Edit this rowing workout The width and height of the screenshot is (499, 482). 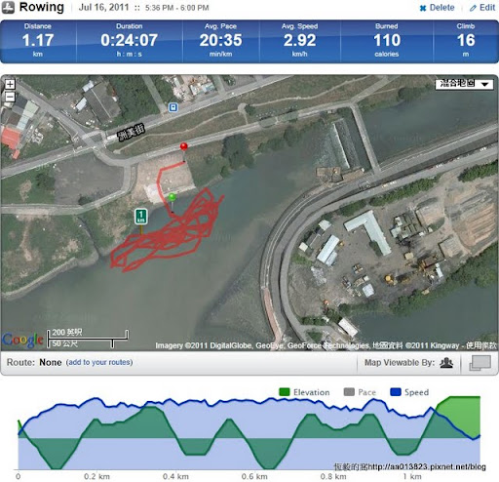[x=482, y=8]
